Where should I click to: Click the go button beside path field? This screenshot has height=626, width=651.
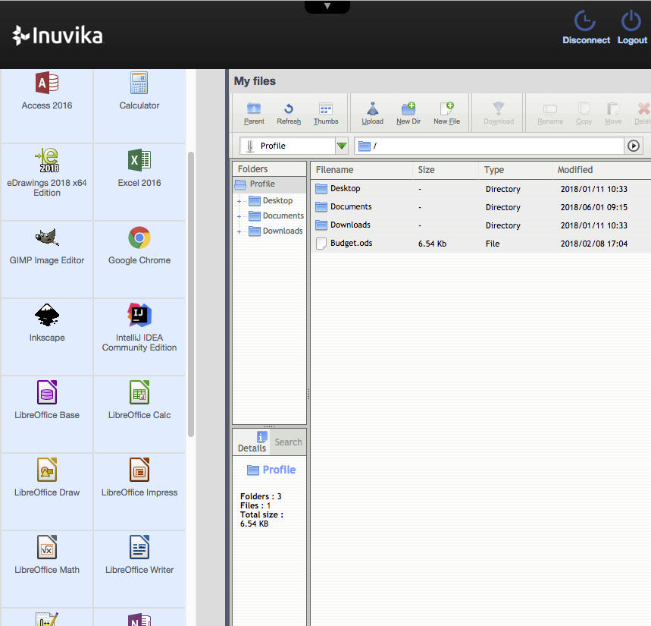(x=633, y=146)
